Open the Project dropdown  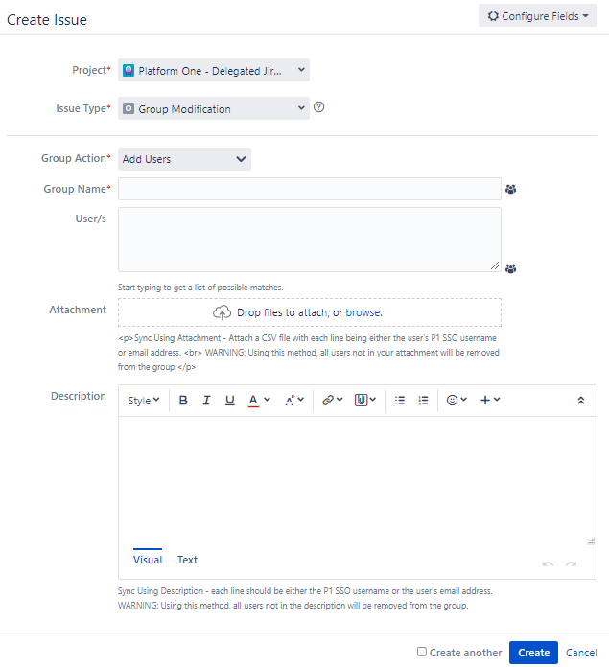[214, 70]
